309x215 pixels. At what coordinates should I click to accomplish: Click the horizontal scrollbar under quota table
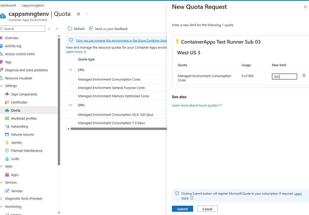point(119,129)
